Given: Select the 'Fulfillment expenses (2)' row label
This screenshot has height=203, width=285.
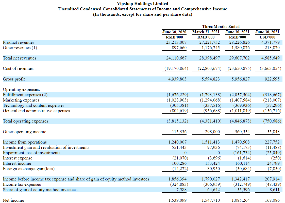Looking at the screenshot, I should click(x=25, y=95).
